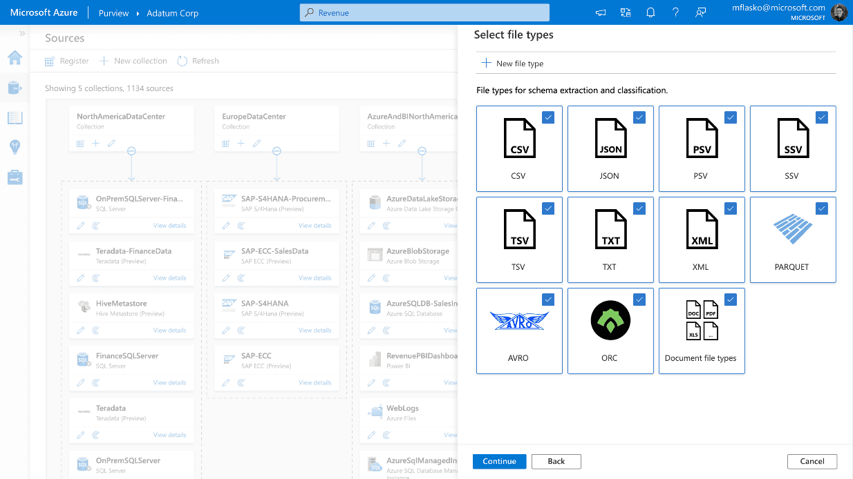Click the Revenue search box
This screenshot has width=853, height=479.
tap(424, 12)
